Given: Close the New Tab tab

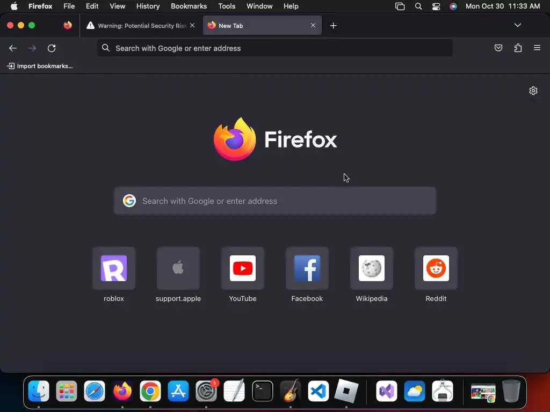Looking at the screenshot, I should [x=313, y=25].
